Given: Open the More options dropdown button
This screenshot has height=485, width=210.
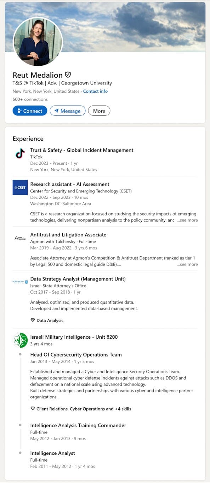Looking at the screenshot, I should [99, 111].
